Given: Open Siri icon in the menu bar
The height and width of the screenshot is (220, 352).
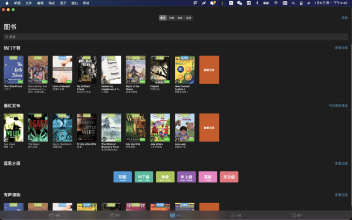Looking at the screenshot, I should pos(309,3).
